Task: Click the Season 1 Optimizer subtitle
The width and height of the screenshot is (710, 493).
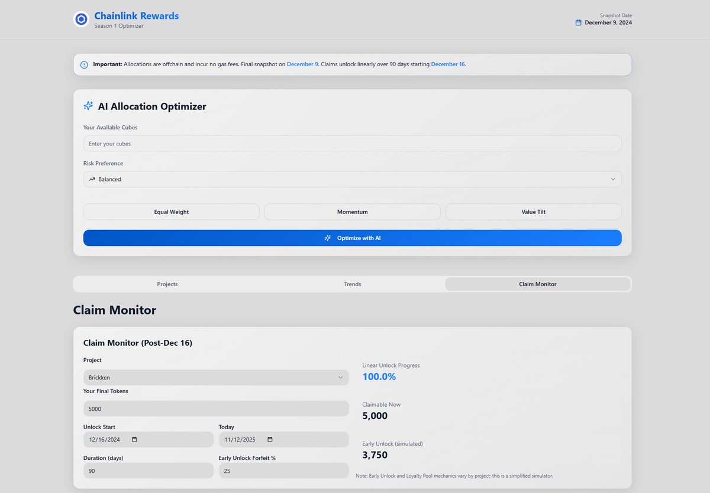Action: coord(119,26)
